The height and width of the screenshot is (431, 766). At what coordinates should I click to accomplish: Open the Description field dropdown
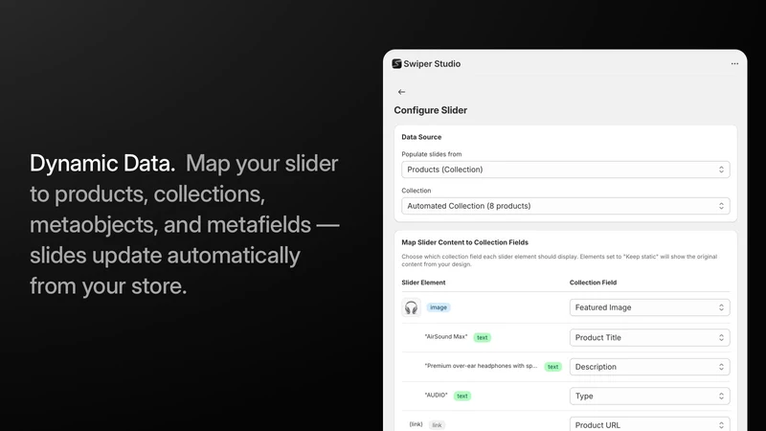point(649,367)
